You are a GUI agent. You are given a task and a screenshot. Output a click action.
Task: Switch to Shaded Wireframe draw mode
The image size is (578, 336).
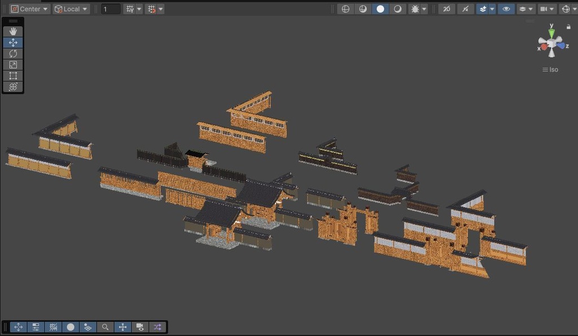click(363, 9)
